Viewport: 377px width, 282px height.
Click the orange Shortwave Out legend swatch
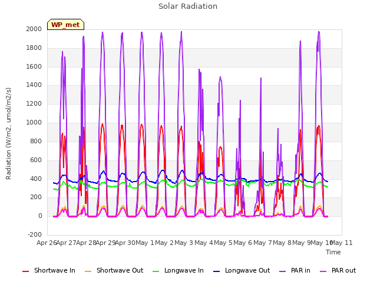pos(88,271)
